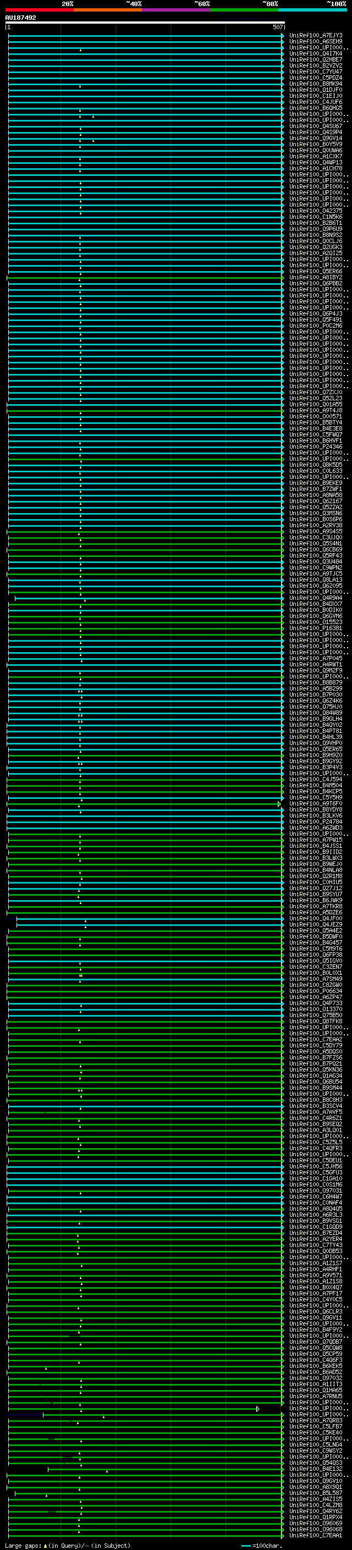Click the orange ~40% legend segment

[107, 10]
